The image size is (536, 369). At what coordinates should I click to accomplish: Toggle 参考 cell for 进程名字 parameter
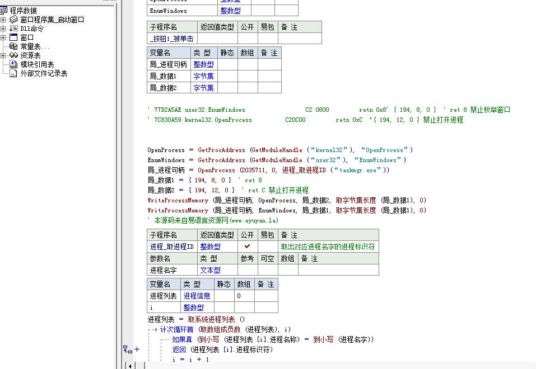pos(248,270)
